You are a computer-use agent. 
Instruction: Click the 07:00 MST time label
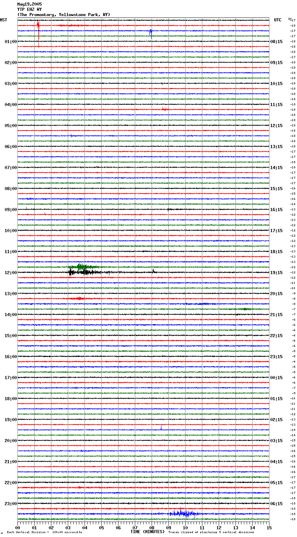tap(11, 168)
